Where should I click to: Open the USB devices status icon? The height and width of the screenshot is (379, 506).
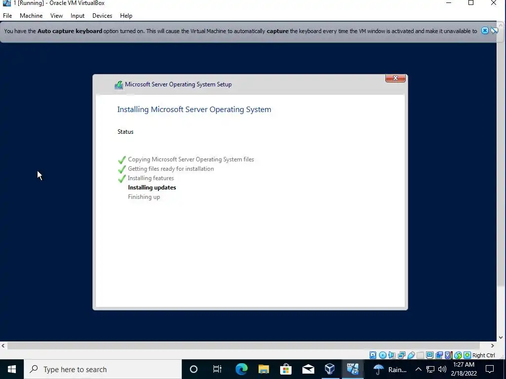pyautogui.click(x=411, y=355)
